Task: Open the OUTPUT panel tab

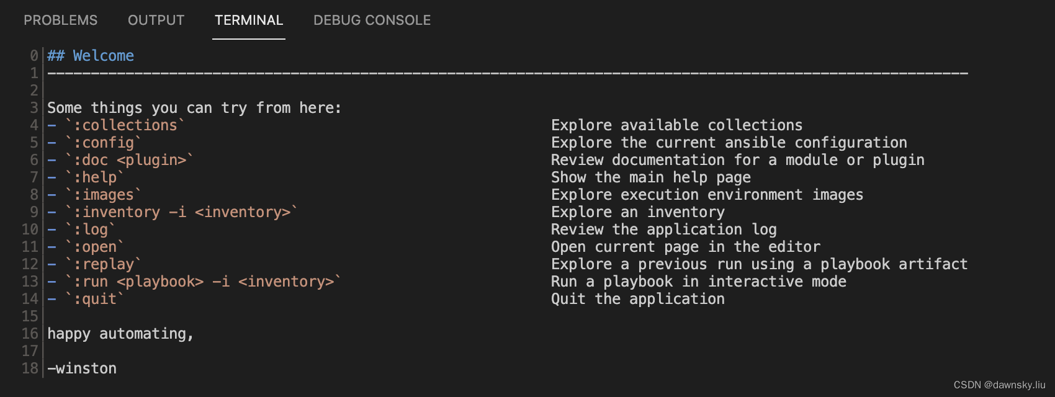Action: click(156, 20)
